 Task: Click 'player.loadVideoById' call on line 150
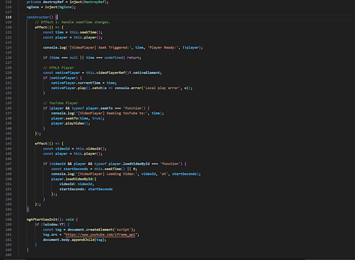click(72, 179)
